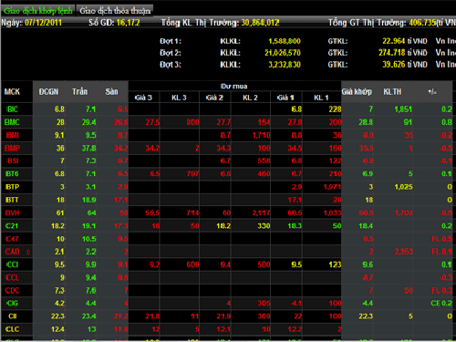
Task: Click the small marker next to CAD
Action: tap(28, 252)
